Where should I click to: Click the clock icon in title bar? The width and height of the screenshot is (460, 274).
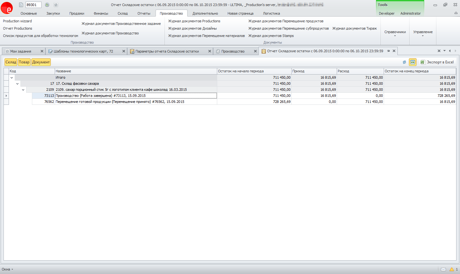tap(47, 5)
